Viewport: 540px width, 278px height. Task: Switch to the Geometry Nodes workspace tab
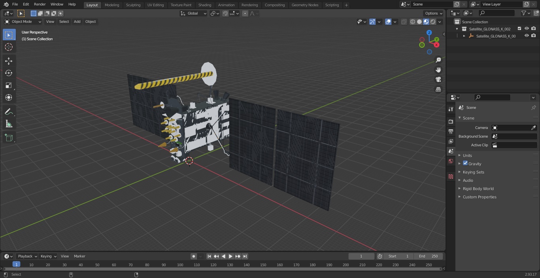305,5
